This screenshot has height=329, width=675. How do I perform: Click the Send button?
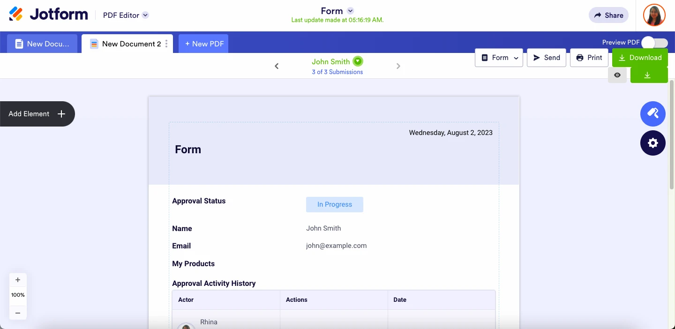point(546,58)
